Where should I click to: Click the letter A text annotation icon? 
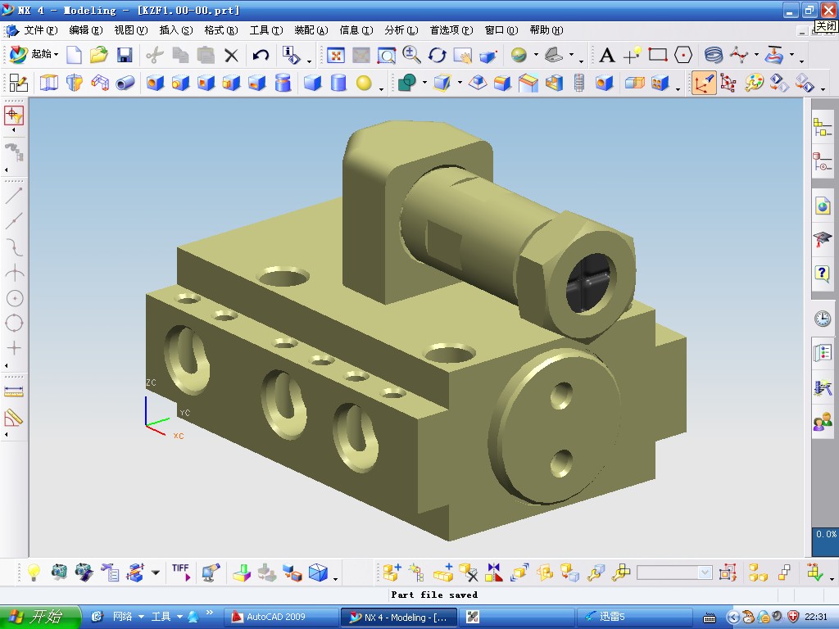pos(607,55)
